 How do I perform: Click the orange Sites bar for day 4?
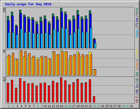[21, 63]
